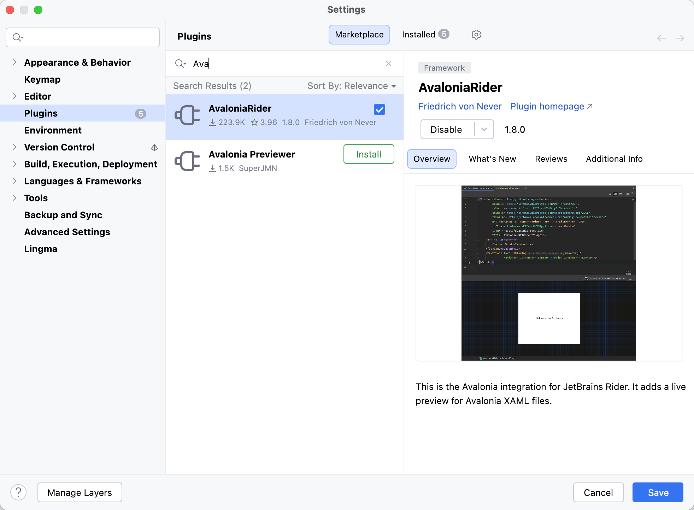This screenshot has height=510, width=694.
Task: Click the back navigation arrow
Action: click(x=661, y=38)
